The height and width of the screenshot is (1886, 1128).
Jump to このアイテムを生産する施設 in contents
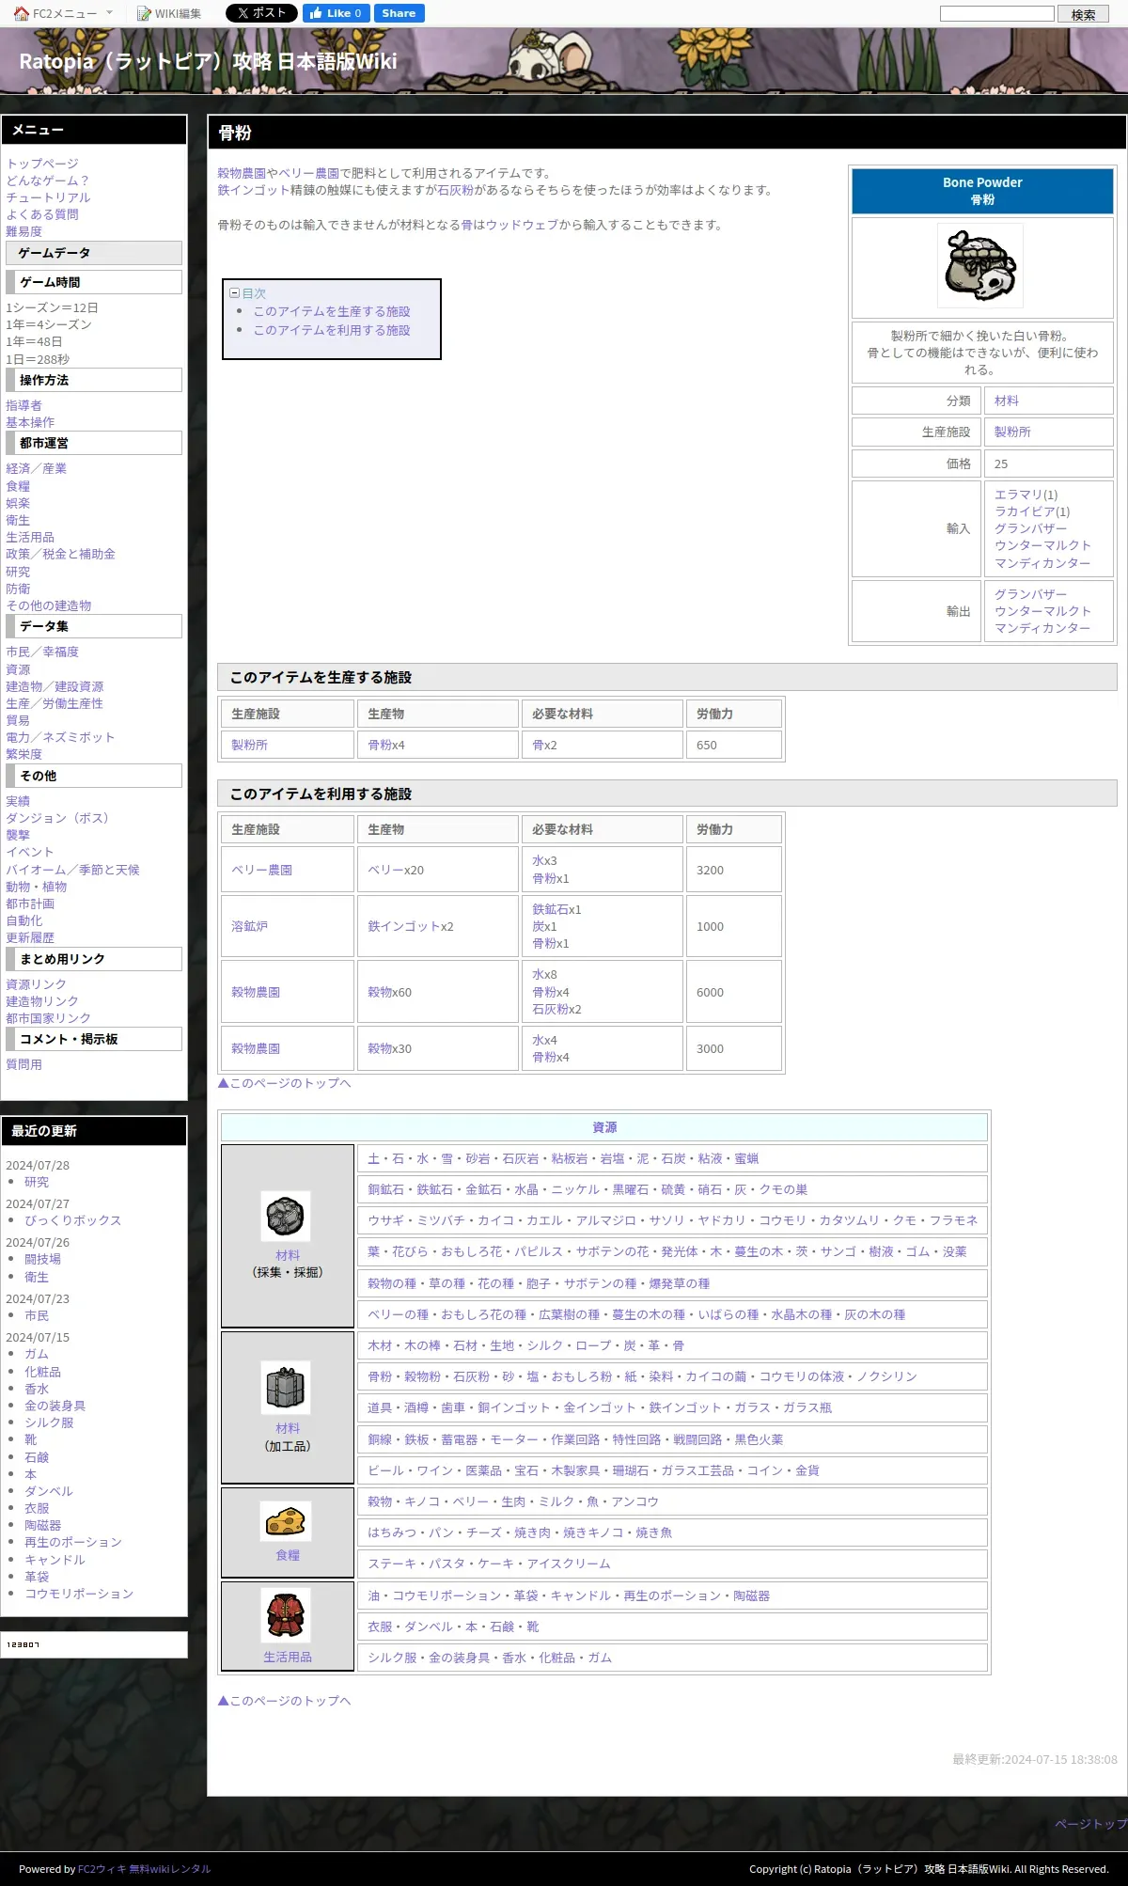click(x=332, y=311)
